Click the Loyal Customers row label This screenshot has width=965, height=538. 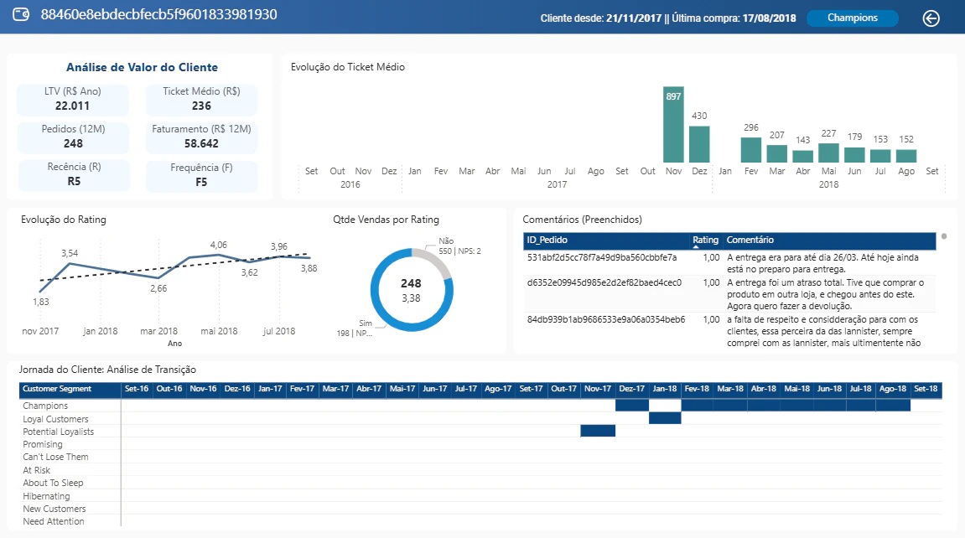[x=55, y=419]
